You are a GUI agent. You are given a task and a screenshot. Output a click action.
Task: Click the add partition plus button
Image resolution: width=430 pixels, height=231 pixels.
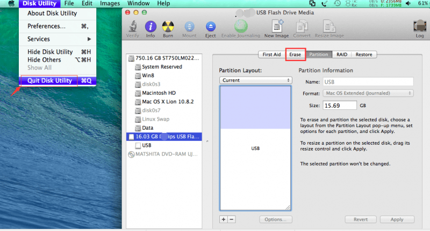pyautogui.click(x=223, y=219)
